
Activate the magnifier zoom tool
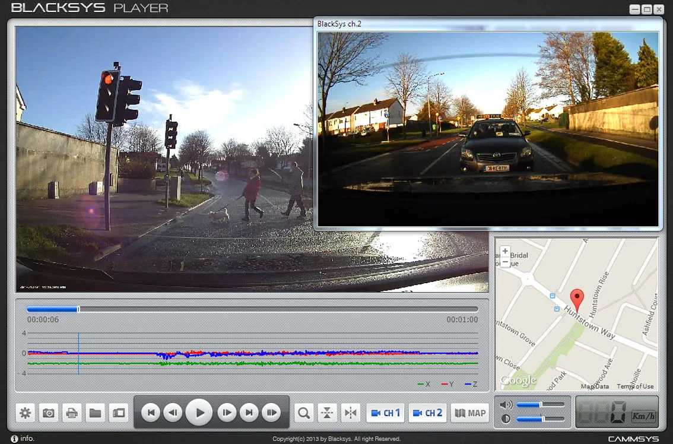[x=304, y=413]
